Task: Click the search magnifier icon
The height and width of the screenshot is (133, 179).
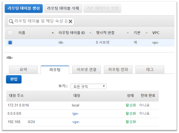Action: (11, 21)
